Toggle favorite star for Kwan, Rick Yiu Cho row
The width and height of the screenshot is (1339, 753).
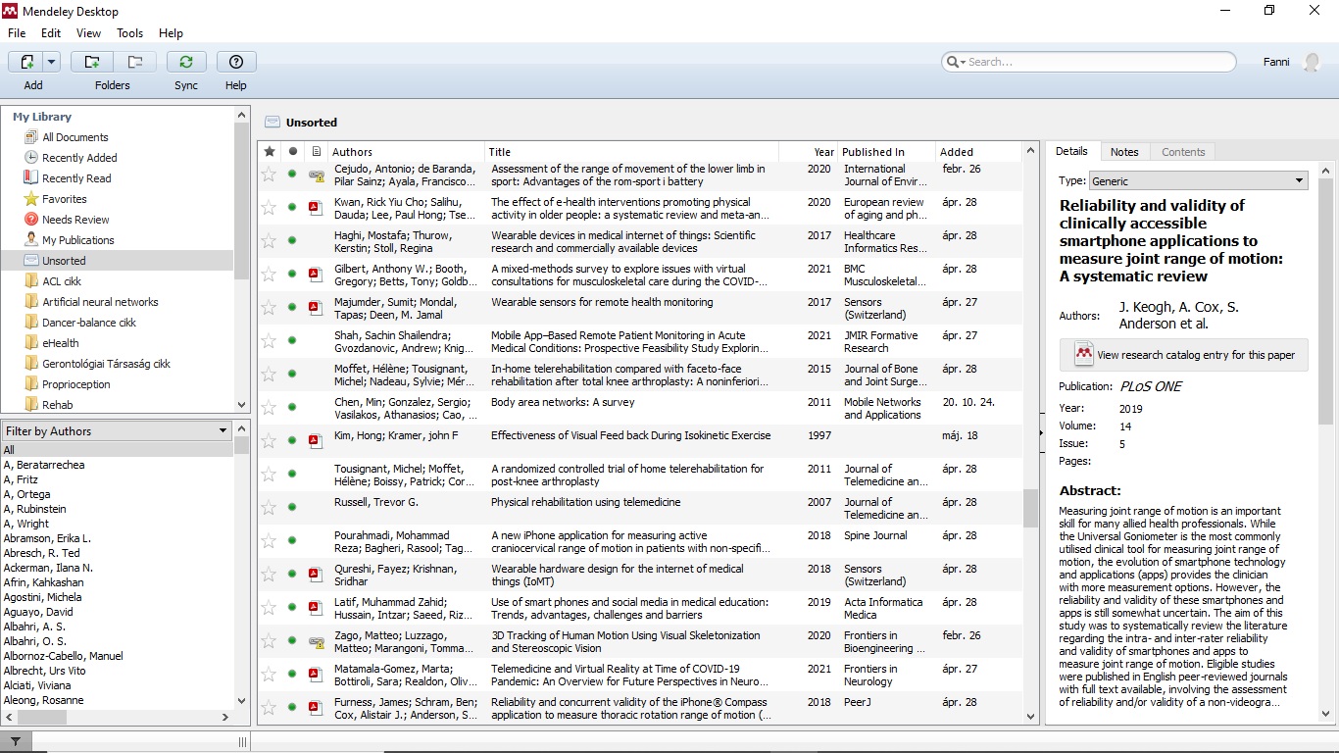coord(269,208)
